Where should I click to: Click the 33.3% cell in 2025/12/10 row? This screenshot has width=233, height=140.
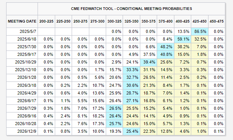click(131, 70)
